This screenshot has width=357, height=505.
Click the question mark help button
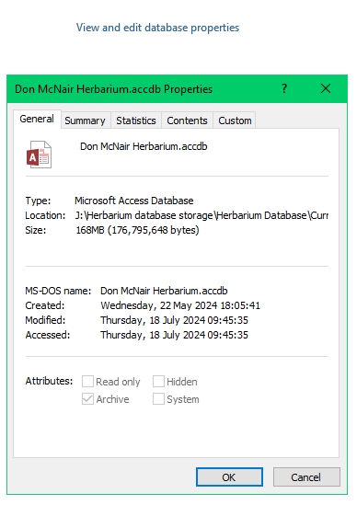click(284, 88)
